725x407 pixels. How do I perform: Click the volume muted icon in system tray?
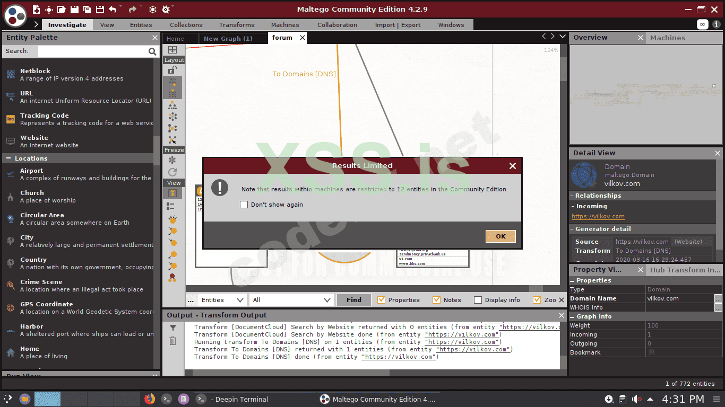click(x=637, y=399)
